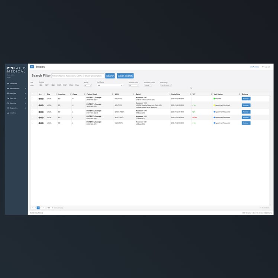Enable the CR modality checkbox
The width and height of the screenshot is (278, 278).
coord(39,85)
